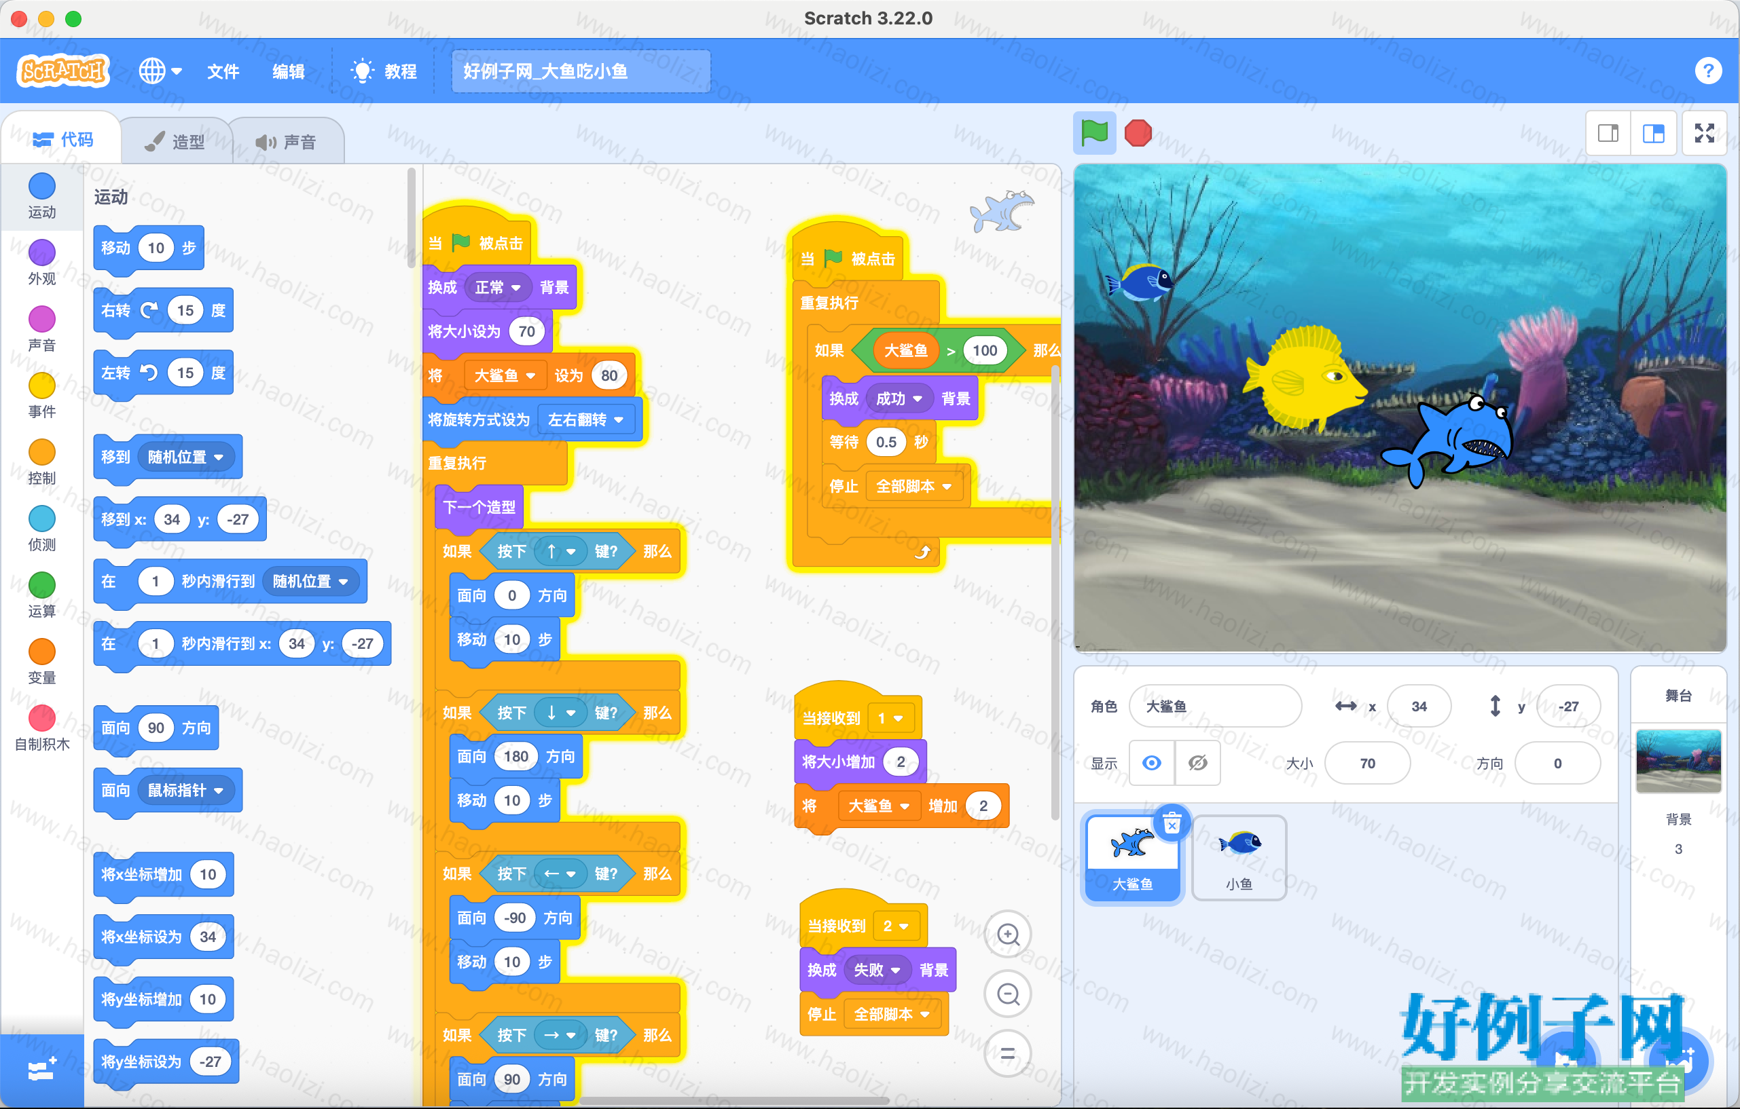Viewport: 1740px width, 1109px height.
Task: Open 大鲨鱼 variable dropdown in set block
Action: (x=504, y=375)
